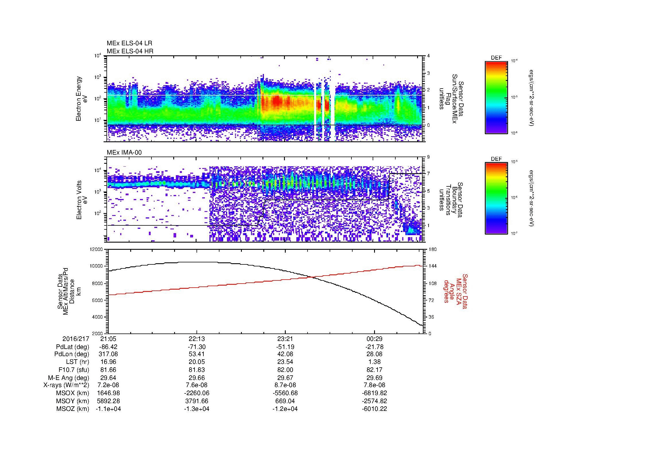Click the top color bar units label

532,97
